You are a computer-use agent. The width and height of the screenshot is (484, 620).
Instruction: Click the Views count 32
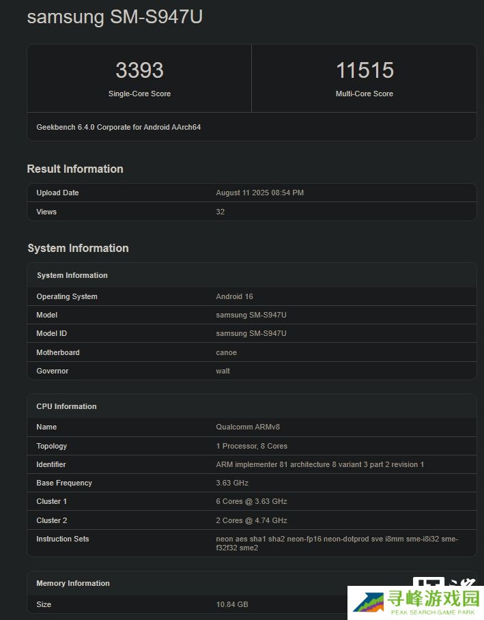[x=220, y=212]
